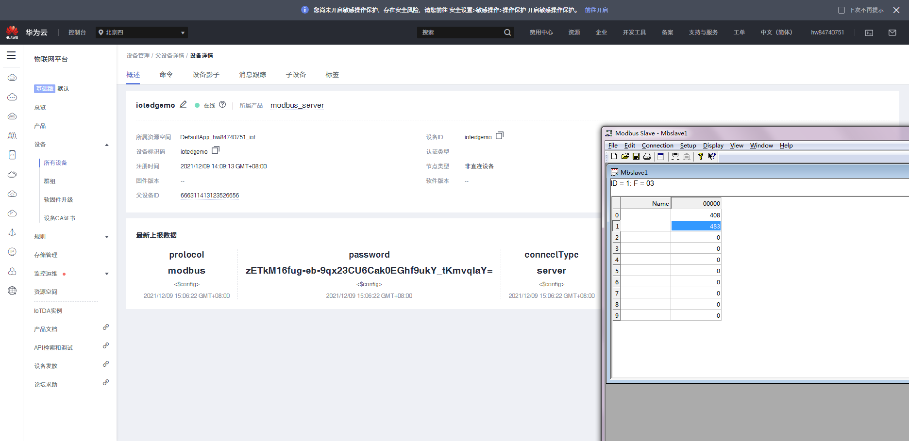Viewport: 909px width, 441px height.
Task: Copy the 设备标识码 value iotedgemo
Action: pyautogui.click(x=216, y=150)
